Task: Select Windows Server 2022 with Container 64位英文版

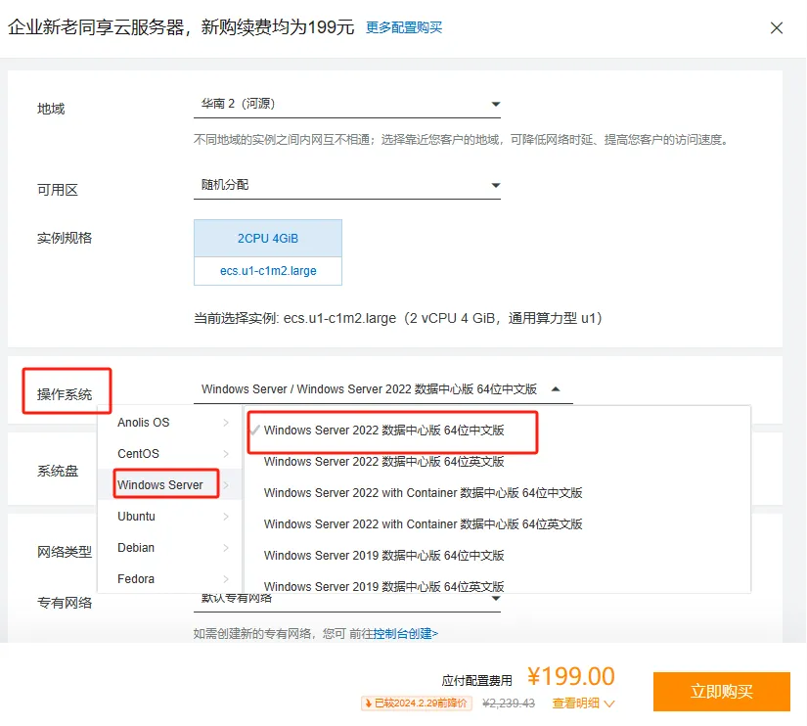Action: click(423, 524)
